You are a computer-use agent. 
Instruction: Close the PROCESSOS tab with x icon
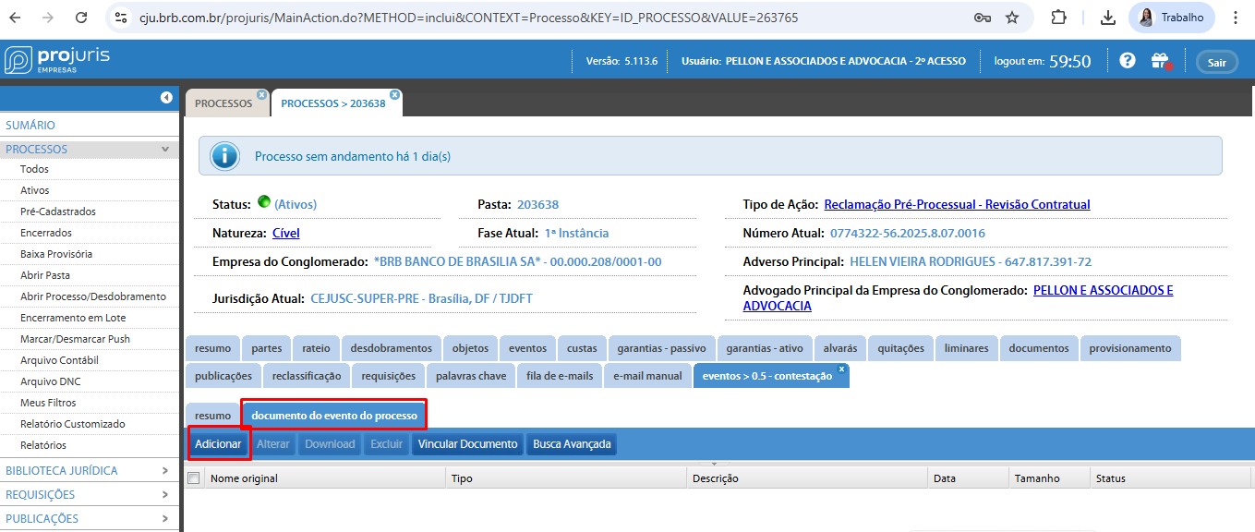coord(261,94)
